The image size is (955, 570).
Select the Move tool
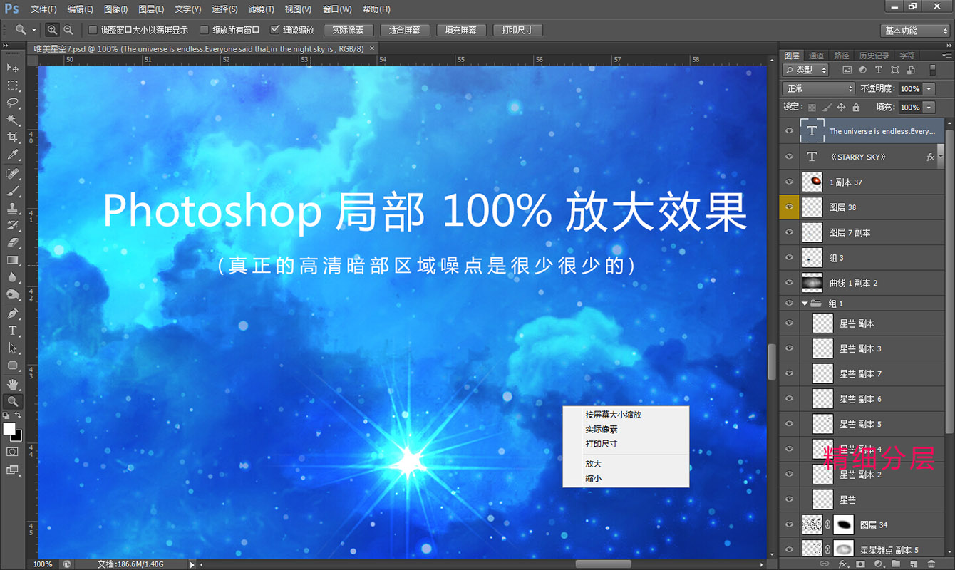13,68
